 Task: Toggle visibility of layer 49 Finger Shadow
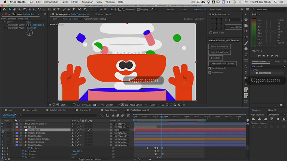click(2, 136)
